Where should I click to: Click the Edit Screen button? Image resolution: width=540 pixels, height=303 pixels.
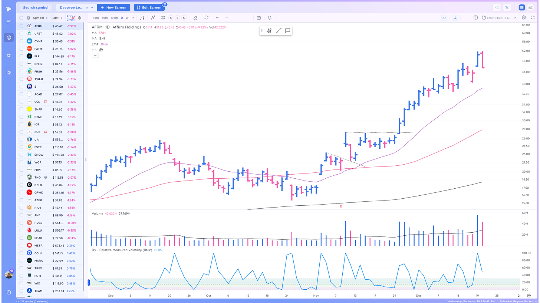point(150,7)
